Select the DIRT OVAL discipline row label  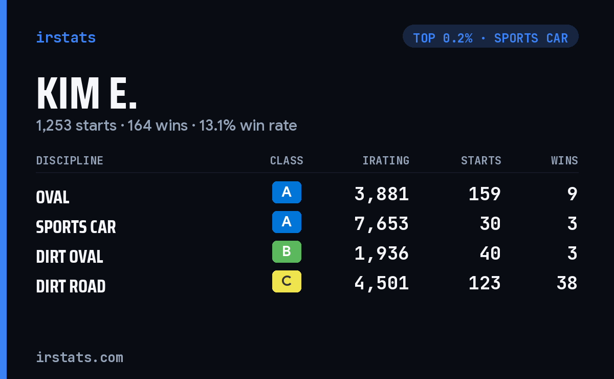pos(70,257)
